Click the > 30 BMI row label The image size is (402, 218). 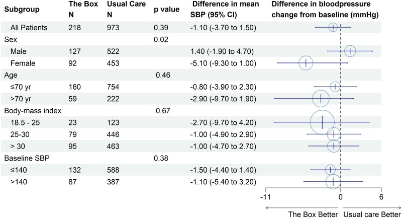[x=18, y=146]
